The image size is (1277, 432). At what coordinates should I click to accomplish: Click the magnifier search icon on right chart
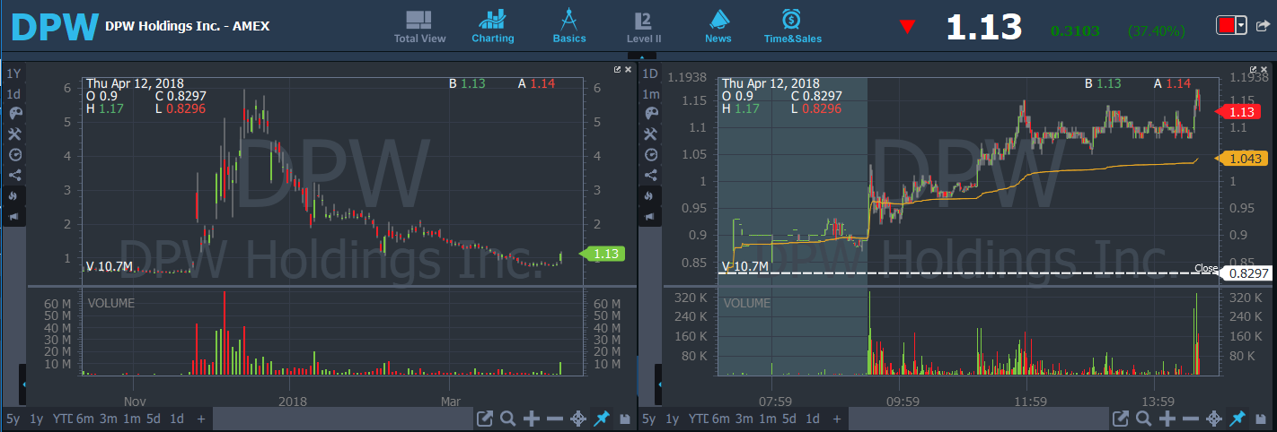click(x=1143, y=419)
